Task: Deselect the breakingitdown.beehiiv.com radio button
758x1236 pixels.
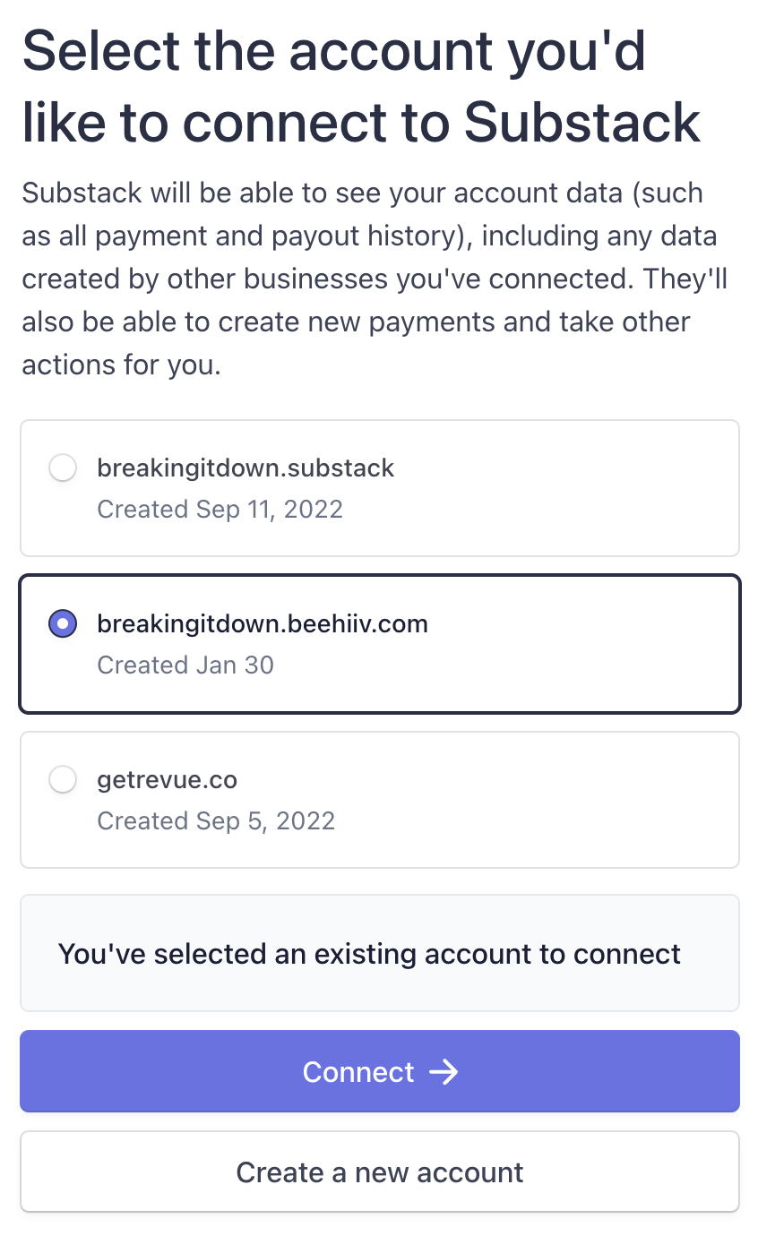Action: pyautogui.click(x=63, y=623)
